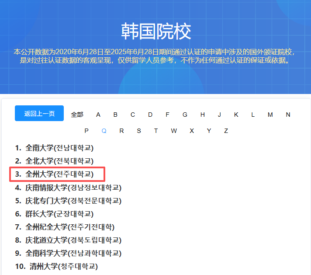Click the 返回上一页 button
The width and height of the screenshot is (311, 275).
pos(39,114)
